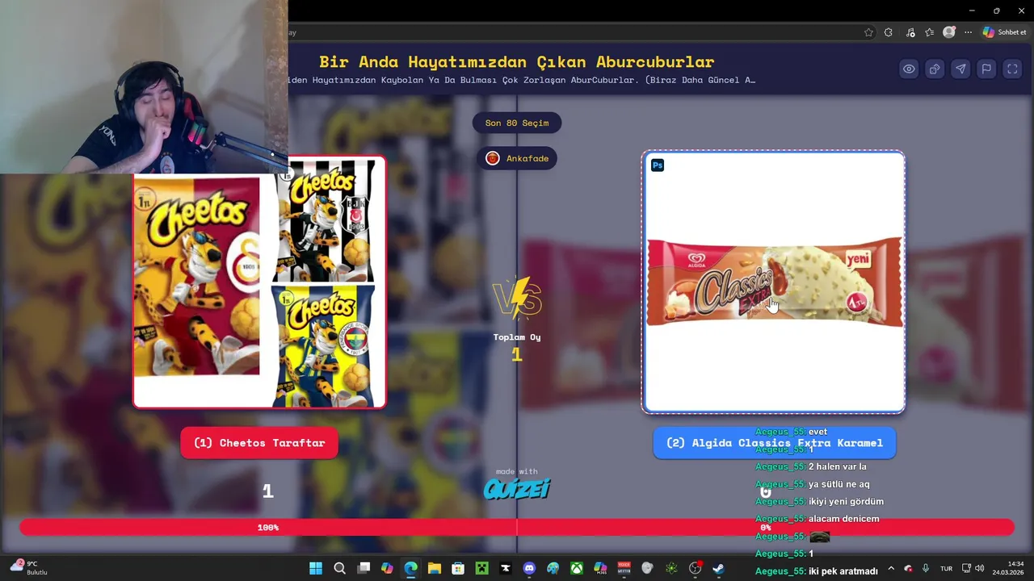Image resolution: width=1034 pixels, height=581 pixels.
Task: Click the microphone icon in system tray
Action: point(926,568)
